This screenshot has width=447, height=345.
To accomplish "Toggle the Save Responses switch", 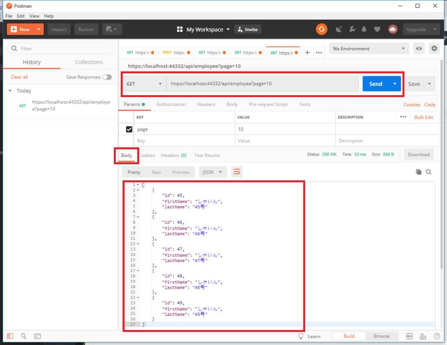I will click(x=107, y=77).
